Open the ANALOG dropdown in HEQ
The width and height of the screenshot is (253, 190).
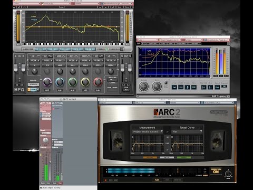pyautogui.click(x=112, y=80)
